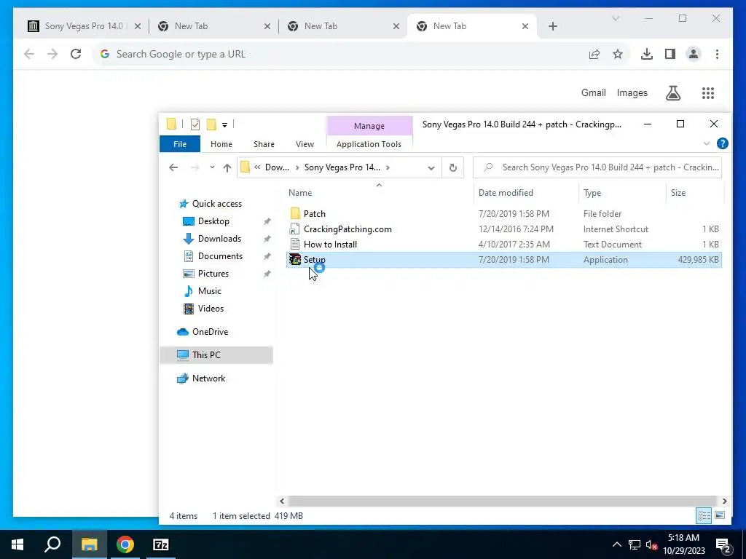
Task: Click the Properties icon in quick access toolbar
Action: click(x=195, y=124)
